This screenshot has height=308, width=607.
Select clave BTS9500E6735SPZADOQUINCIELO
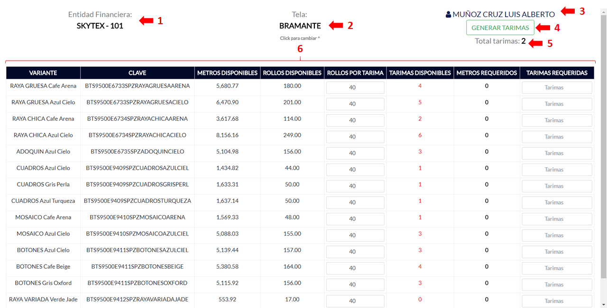point(138,152)
